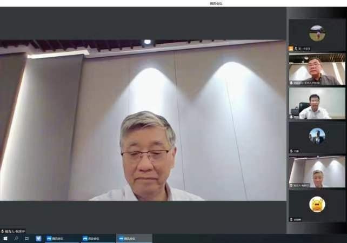
Task: Select video tile of man in white shirt
Action: coord(317,102)
